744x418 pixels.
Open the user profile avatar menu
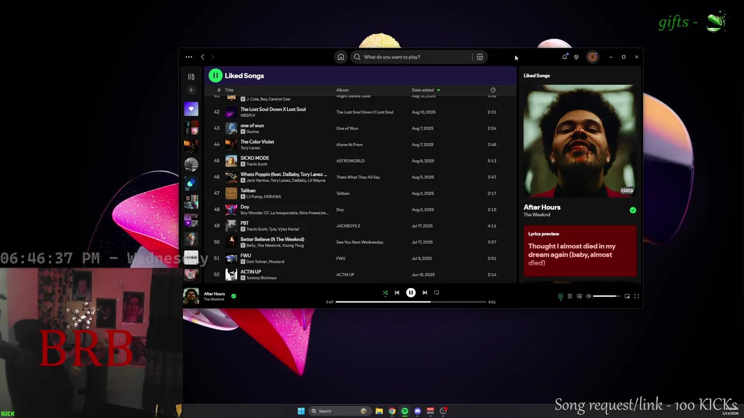[x=592, y=57]
